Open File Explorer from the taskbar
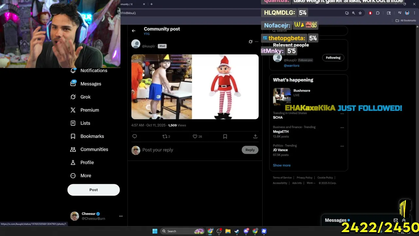The image size is (419, 236). (x=228, y=231)
